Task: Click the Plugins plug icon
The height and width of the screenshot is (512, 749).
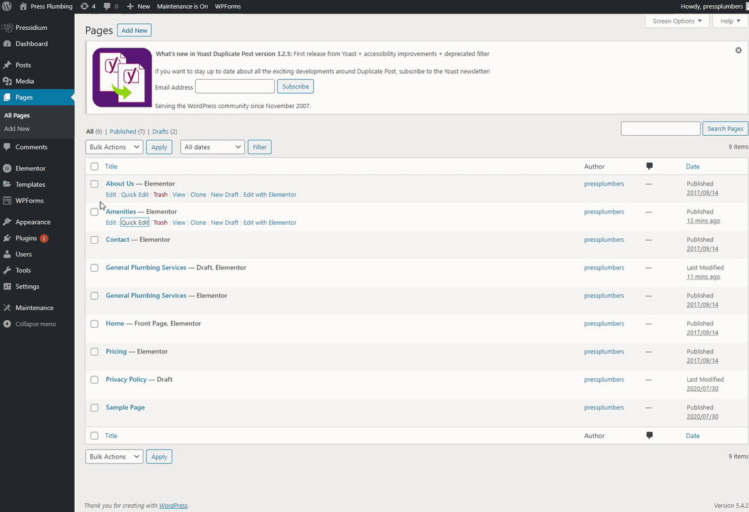Action: [7, 238]
